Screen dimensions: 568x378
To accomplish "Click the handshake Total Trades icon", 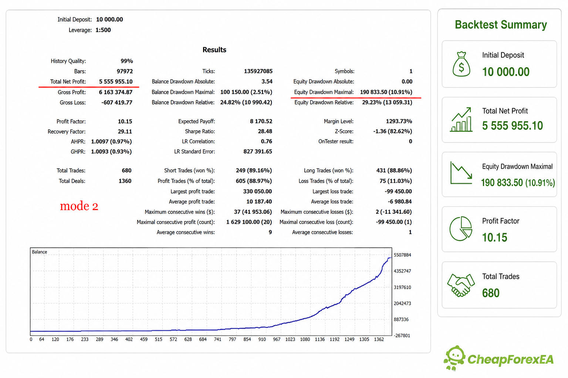I will (461, 285).
